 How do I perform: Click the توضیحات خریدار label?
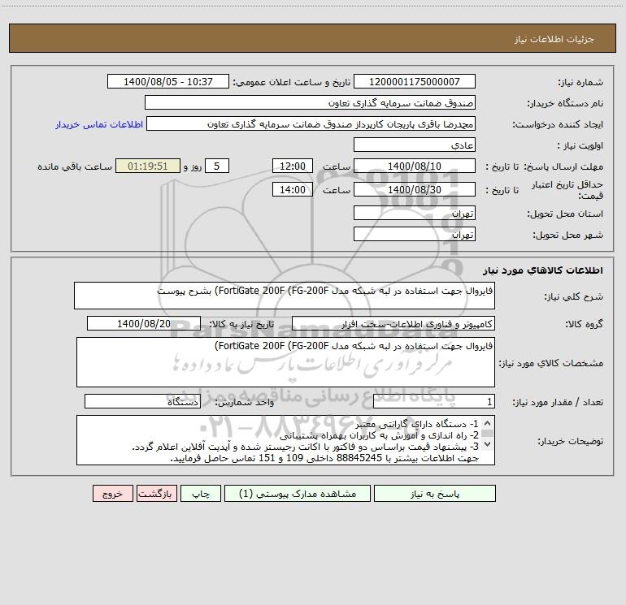[x=570, y=441]
